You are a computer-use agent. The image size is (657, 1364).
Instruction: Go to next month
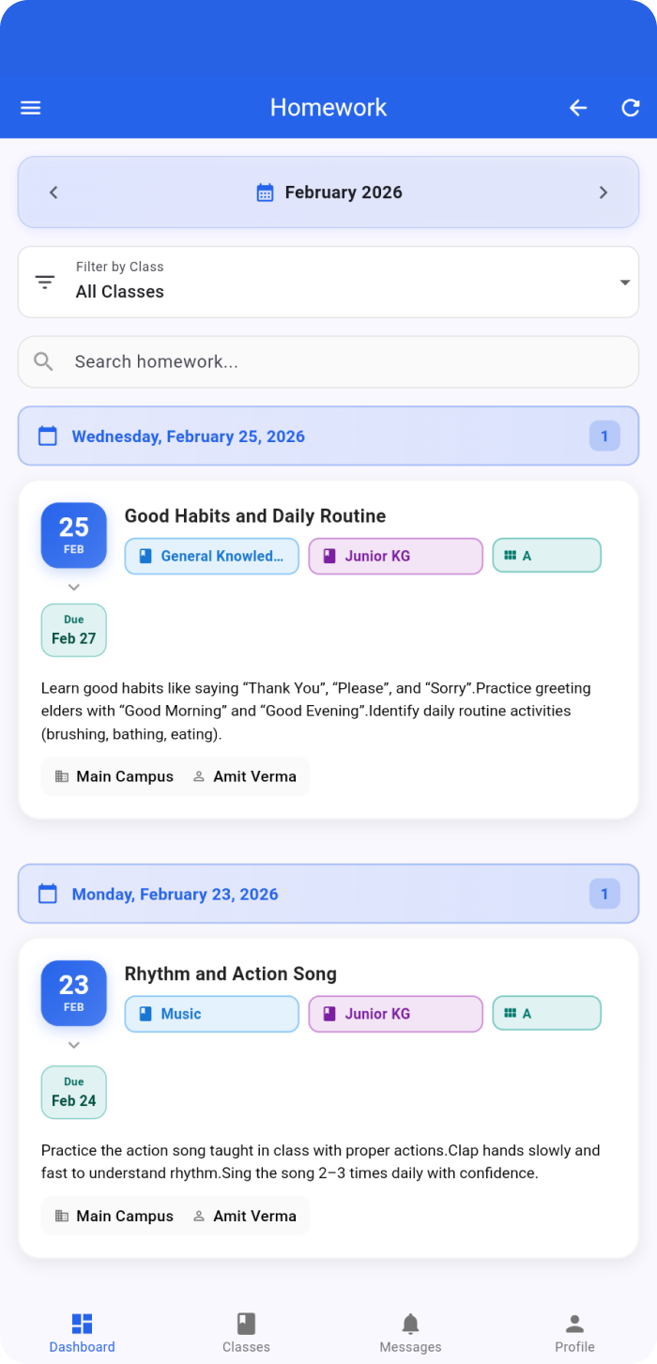pos(604,192)
